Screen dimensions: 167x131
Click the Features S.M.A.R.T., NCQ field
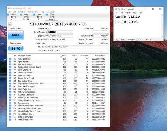[77, 51]
